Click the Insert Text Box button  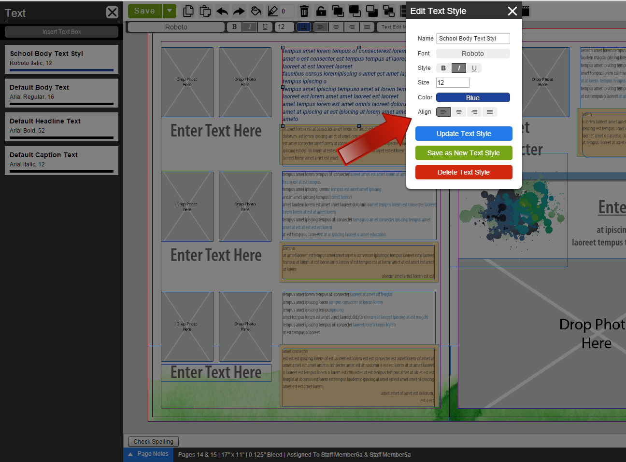coord(61,32)
